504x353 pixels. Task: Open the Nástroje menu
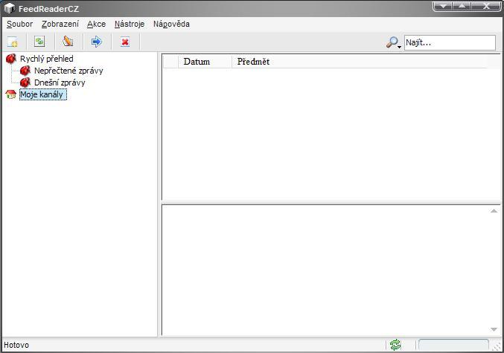pyautogui.click(x=129, y=24)
